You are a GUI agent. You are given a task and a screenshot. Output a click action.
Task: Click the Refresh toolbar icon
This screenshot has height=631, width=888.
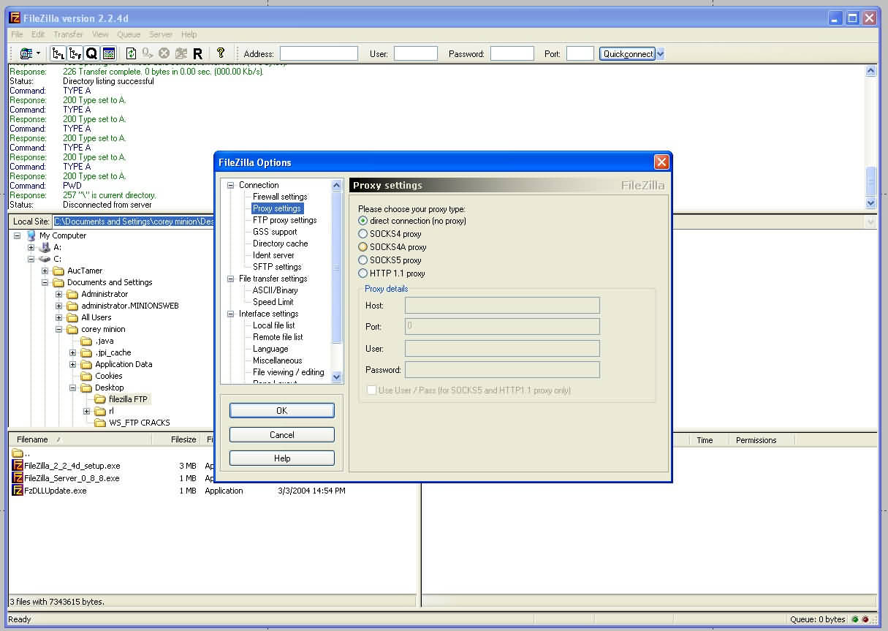tap(132, 53)
